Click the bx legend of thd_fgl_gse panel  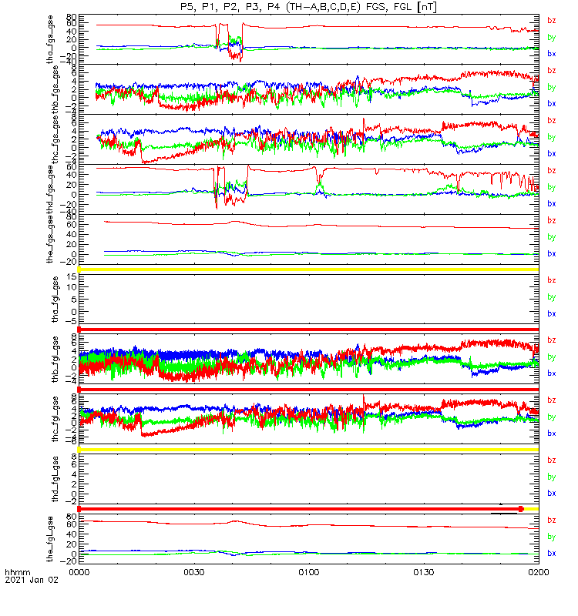click(x=552, y=493)
